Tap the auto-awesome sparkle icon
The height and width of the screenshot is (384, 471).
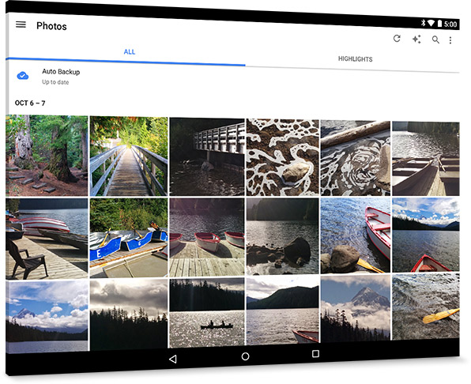416,40
